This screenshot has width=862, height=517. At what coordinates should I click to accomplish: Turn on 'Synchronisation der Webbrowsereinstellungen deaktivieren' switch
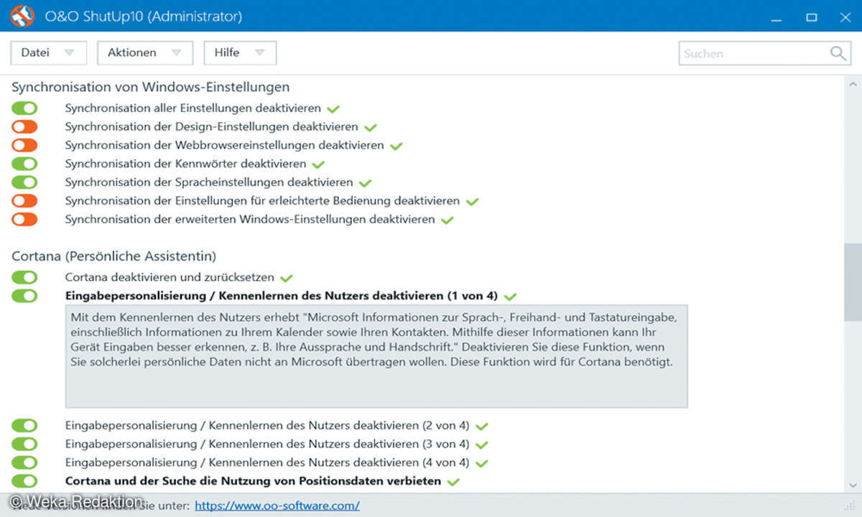click(24, 145)
